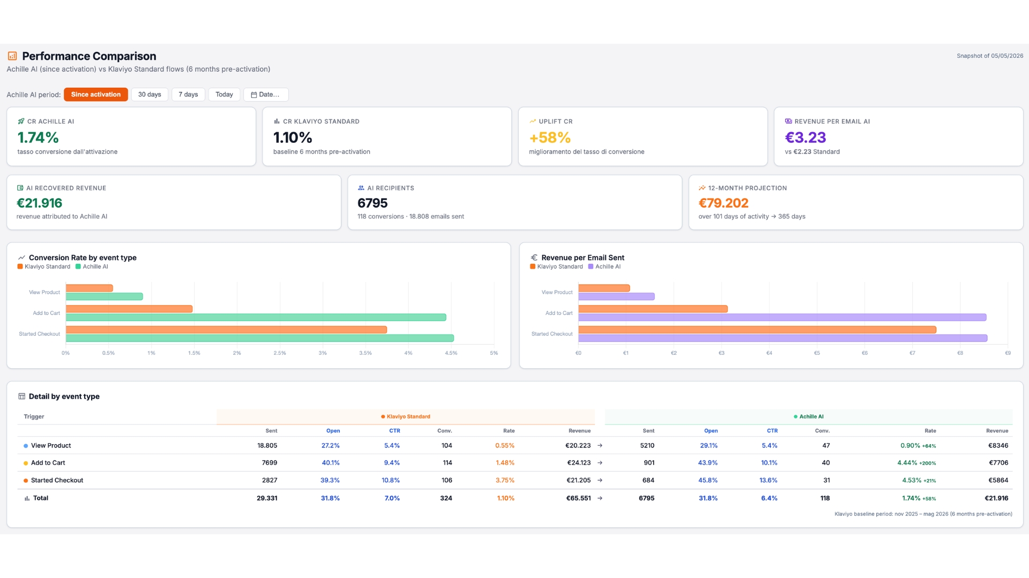Click the View Product row label
The height and width of the screenshot is (578, 1029).
(51, 446)
